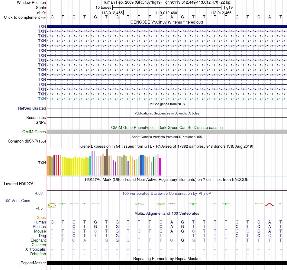Click the tallest brown bar in GTEx chart
Viewport: 287px width, 270px height.
point(107,162)
